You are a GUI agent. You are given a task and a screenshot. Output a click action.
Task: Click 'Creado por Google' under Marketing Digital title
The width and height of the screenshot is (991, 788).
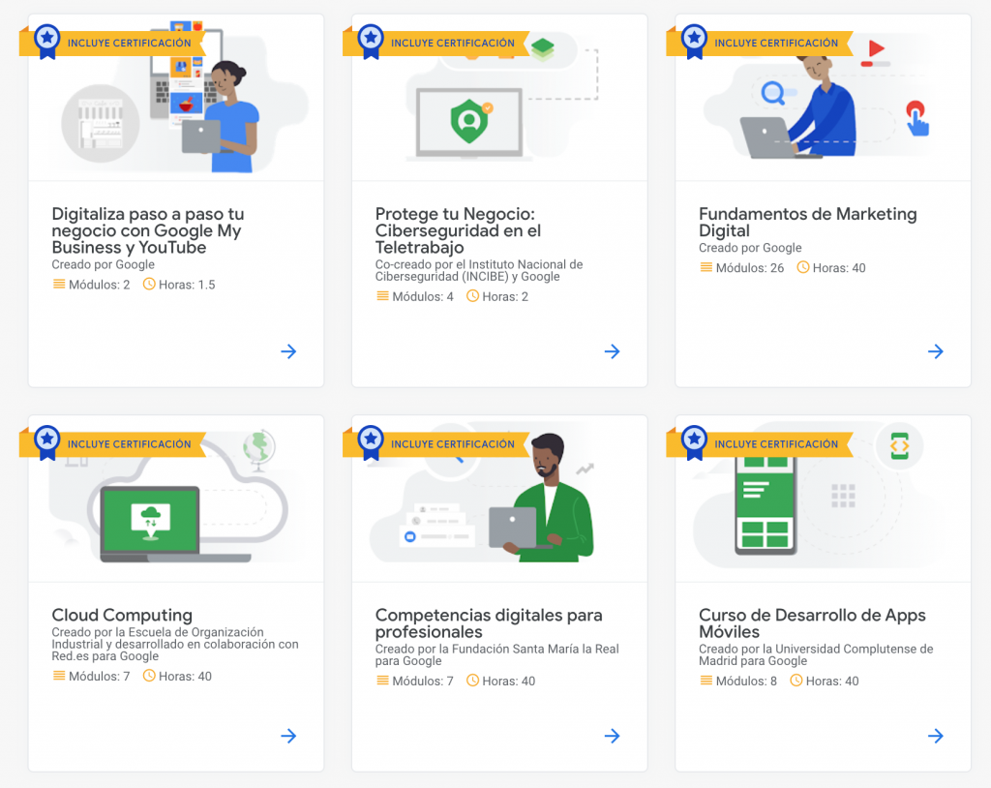[750, 248]
